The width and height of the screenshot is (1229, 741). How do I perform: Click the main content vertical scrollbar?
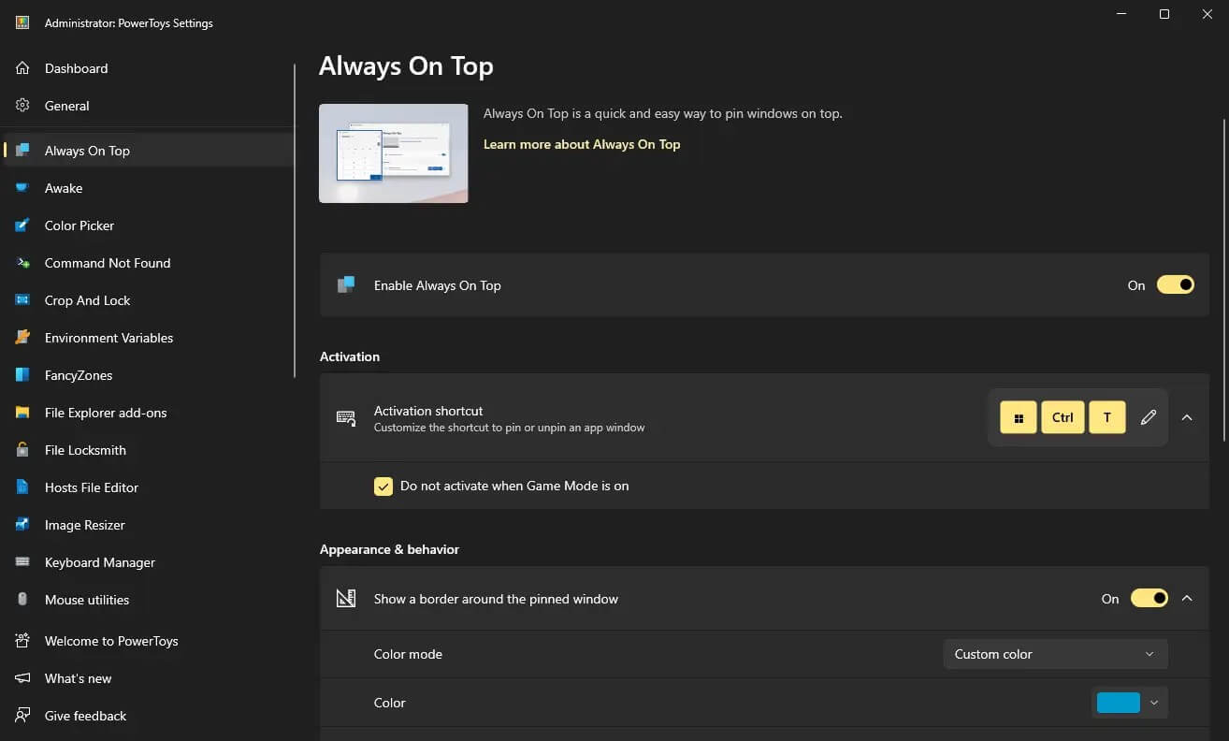1222,281
